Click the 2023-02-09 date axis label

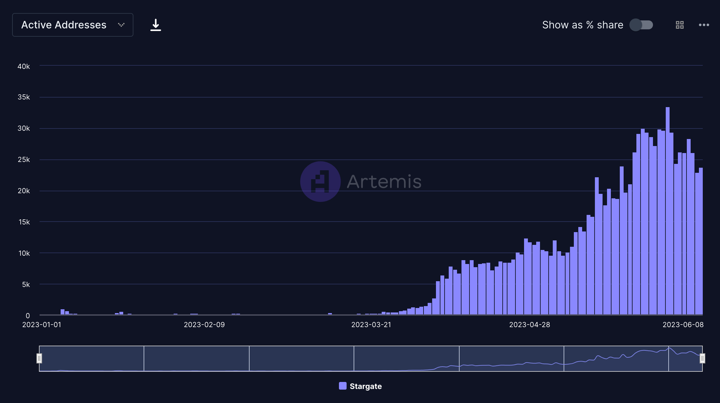204,325
